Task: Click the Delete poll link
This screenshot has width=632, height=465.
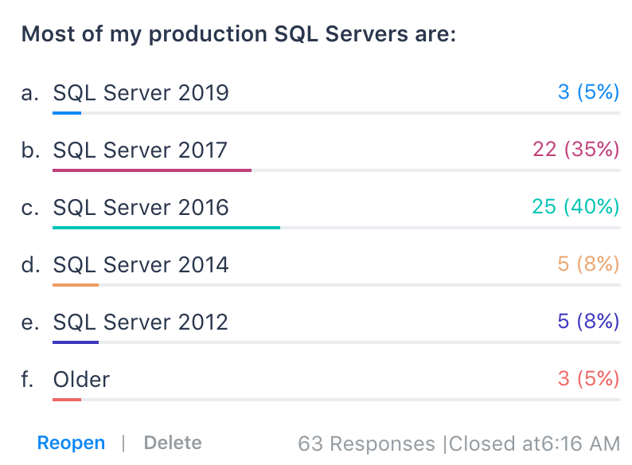Action: pos(173,443)
